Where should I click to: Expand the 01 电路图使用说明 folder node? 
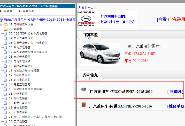[x=1, y=24]
